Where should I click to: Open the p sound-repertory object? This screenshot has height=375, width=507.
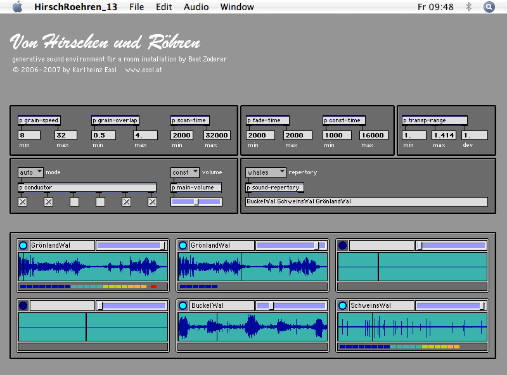pos(274,187)
